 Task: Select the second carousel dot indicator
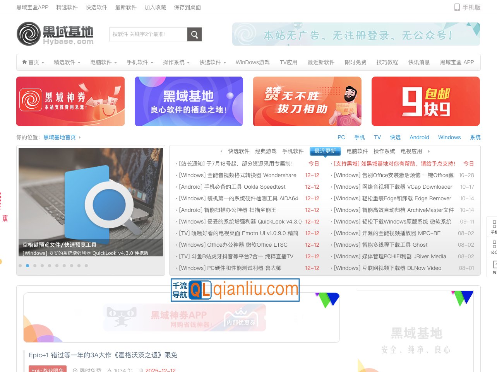(x=27, y=266)
